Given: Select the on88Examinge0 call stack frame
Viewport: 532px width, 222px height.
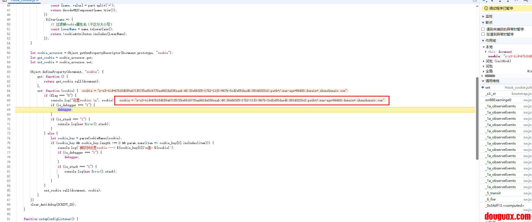Looking at the screenshot, I should click(498, 100).
